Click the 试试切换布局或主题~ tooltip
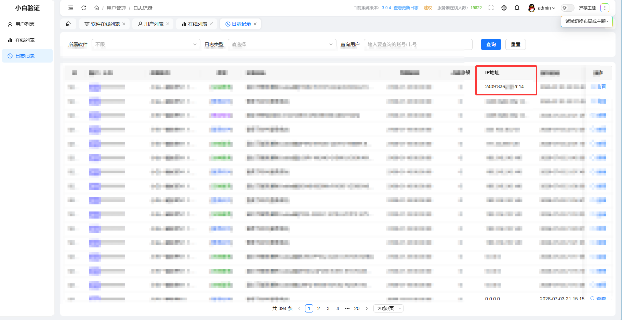 [587, 21]
